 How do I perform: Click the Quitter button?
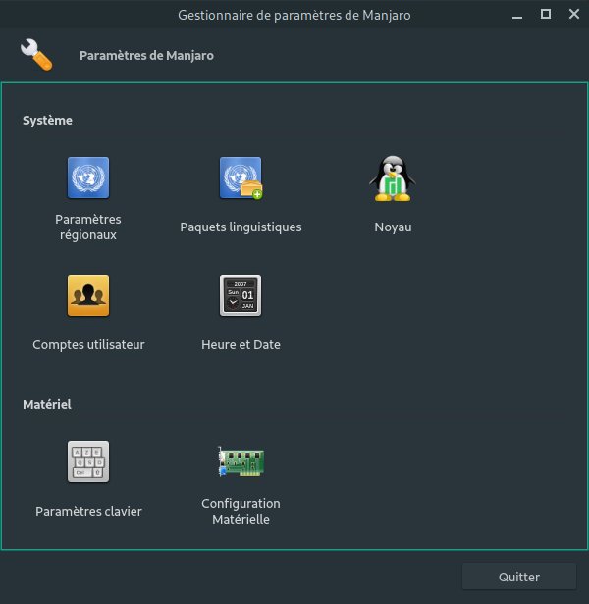click(519, 577)
